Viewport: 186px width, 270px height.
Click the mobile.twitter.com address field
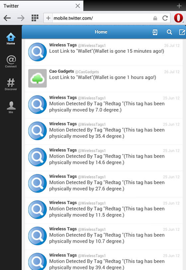(102, 18)
